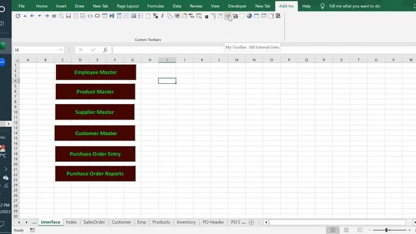Click the up triangle toolbar icon
The image size is (416, 234).
click(25, 16)
